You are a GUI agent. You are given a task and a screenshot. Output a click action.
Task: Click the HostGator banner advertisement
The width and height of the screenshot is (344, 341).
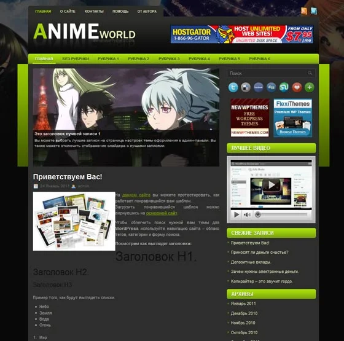coord(242,34)
